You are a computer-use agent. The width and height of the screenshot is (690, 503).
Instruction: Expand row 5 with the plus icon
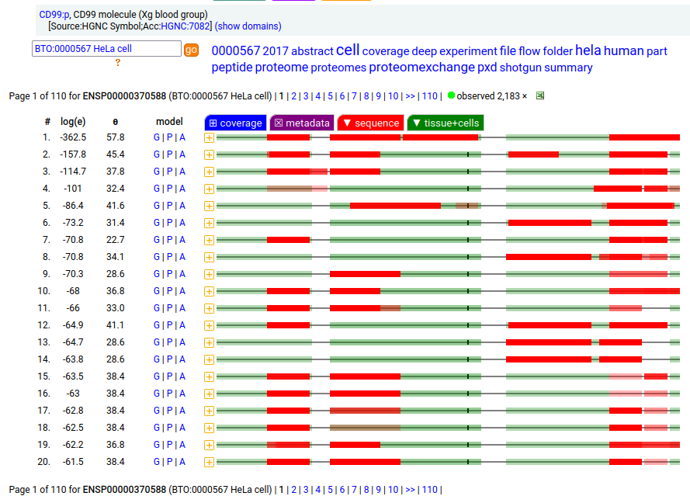[209, 206]
